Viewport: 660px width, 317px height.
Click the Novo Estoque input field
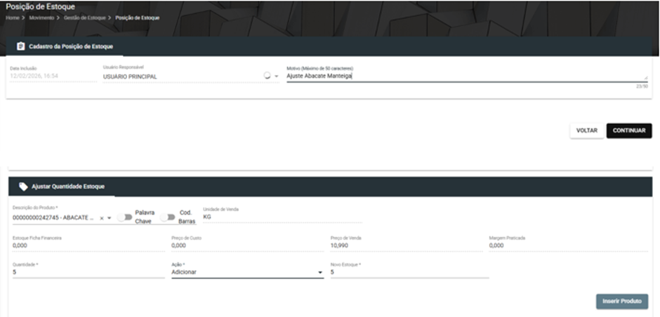click(x=409, y=272)
